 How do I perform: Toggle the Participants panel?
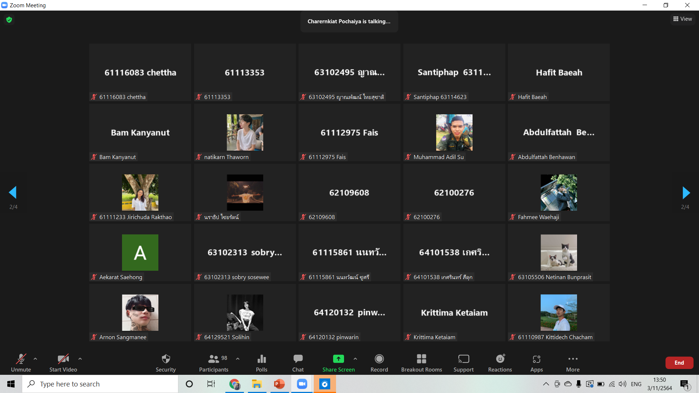[x=214, y=359]
